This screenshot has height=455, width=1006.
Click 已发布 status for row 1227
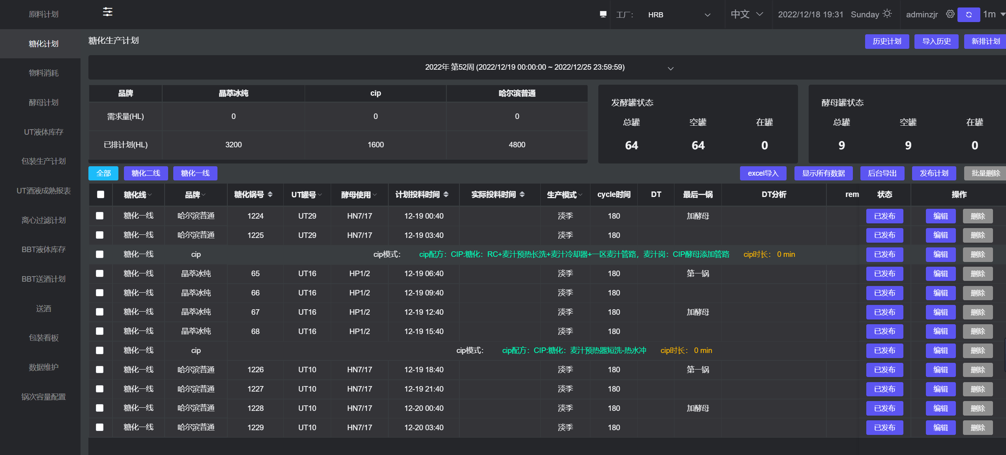[884, 389]
